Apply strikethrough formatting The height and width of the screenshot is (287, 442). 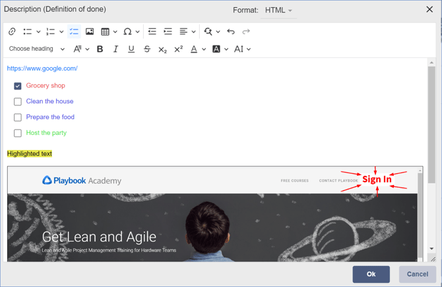(147, 49)
